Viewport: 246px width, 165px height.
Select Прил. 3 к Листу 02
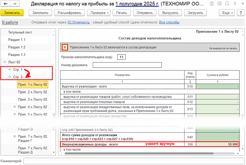[33, 99]
